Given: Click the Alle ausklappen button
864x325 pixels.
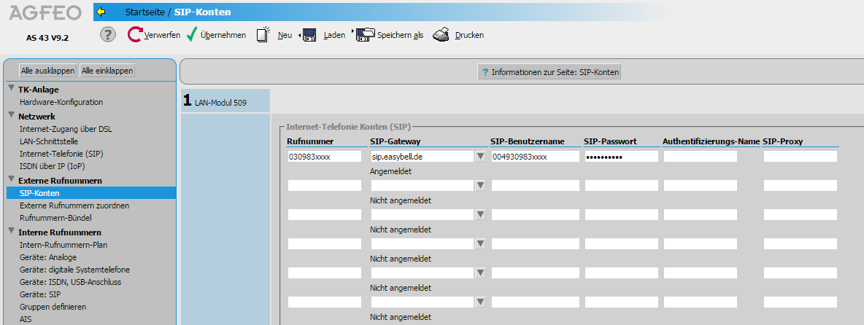Looking at the screenshot, I should click(47, 71).
